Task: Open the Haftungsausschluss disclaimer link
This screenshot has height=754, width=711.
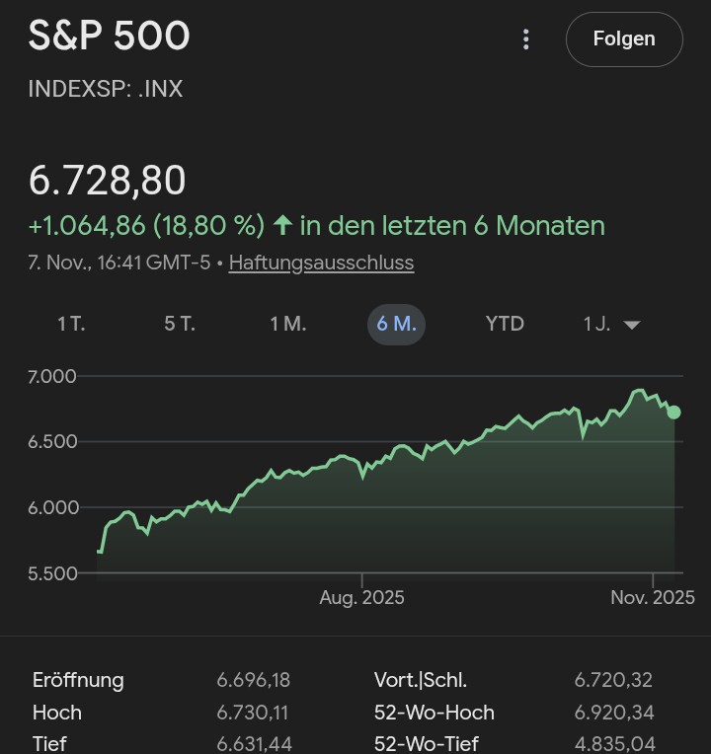Action: 321,264
